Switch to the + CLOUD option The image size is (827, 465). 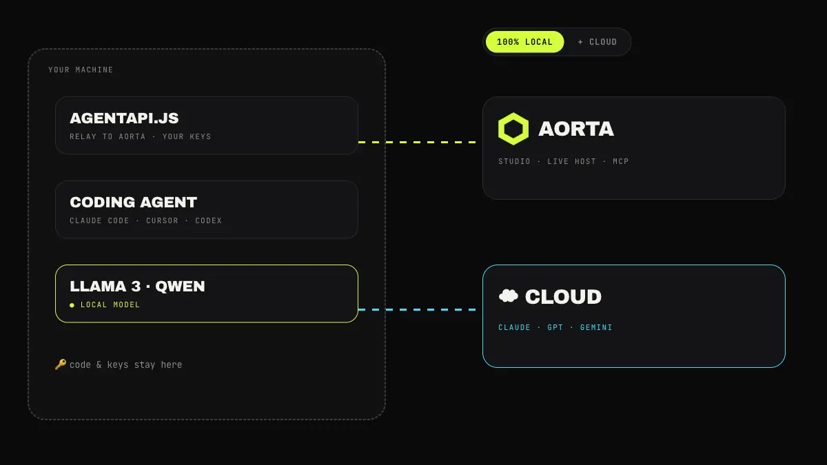597,42
